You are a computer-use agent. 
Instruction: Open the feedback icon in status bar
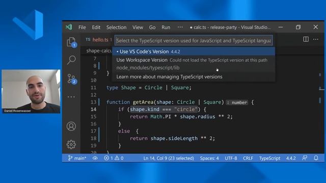click(x=305, y=158)
